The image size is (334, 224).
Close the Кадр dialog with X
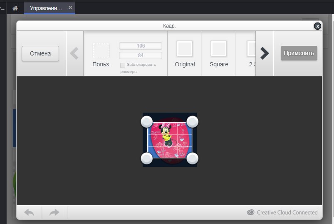pyautogui.click(x=317, y=26)
